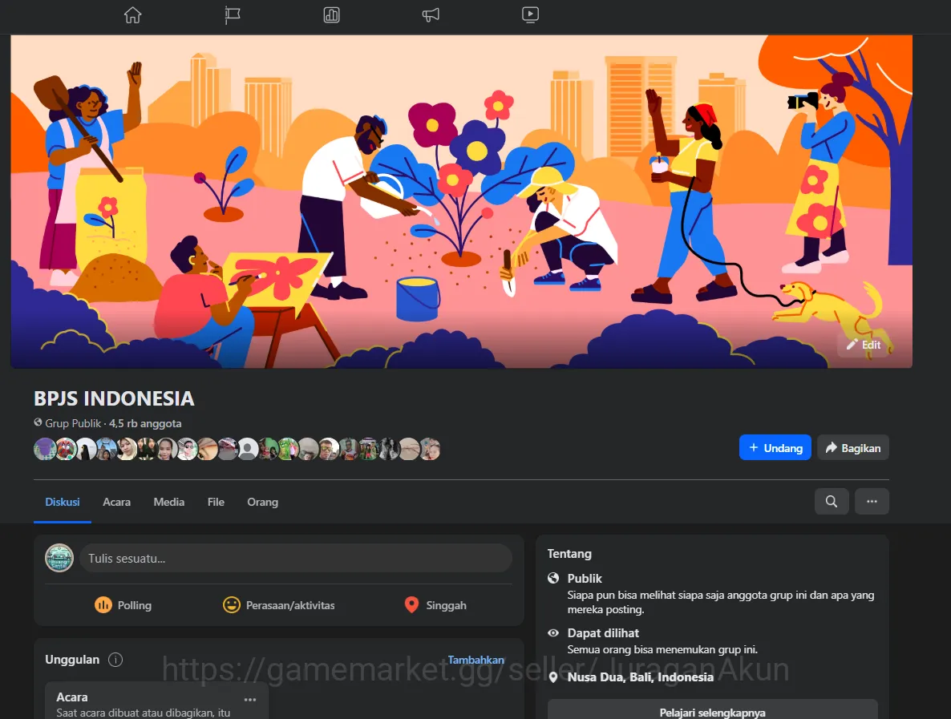Click the Undang invite button
The image size is (951, 719).
775,447
